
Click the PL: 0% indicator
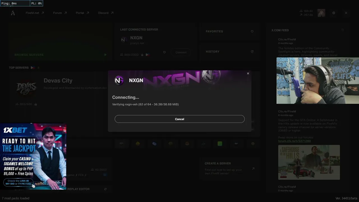(x=36, y=3)
